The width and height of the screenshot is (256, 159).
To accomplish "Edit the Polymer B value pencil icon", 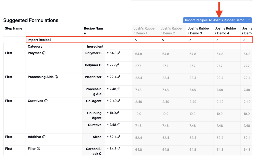I will (x=118, y=53).
